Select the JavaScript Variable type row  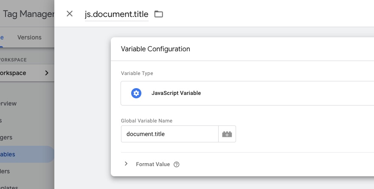[246, 93]
